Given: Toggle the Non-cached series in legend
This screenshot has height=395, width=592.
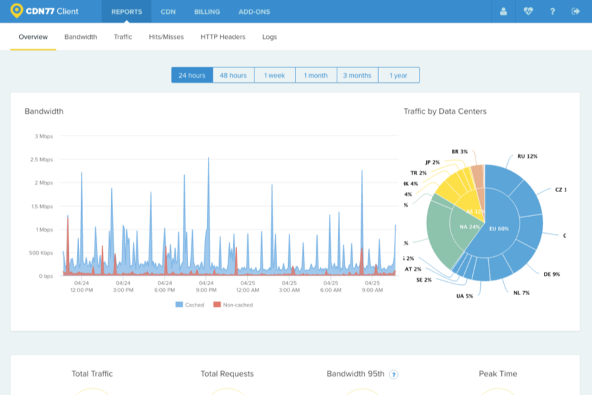Looking at the screenshot, I should [x=233, y=305].
